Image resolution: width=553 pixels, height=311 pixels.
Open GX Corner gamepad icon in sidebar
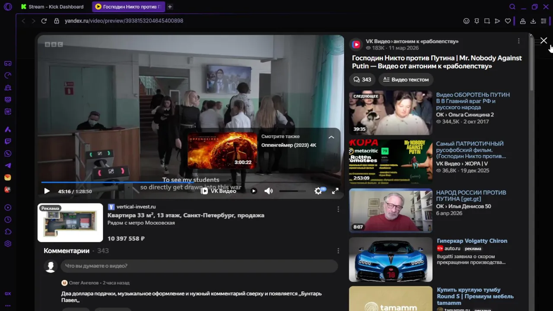pyautogui.click(x=8, y=63)
